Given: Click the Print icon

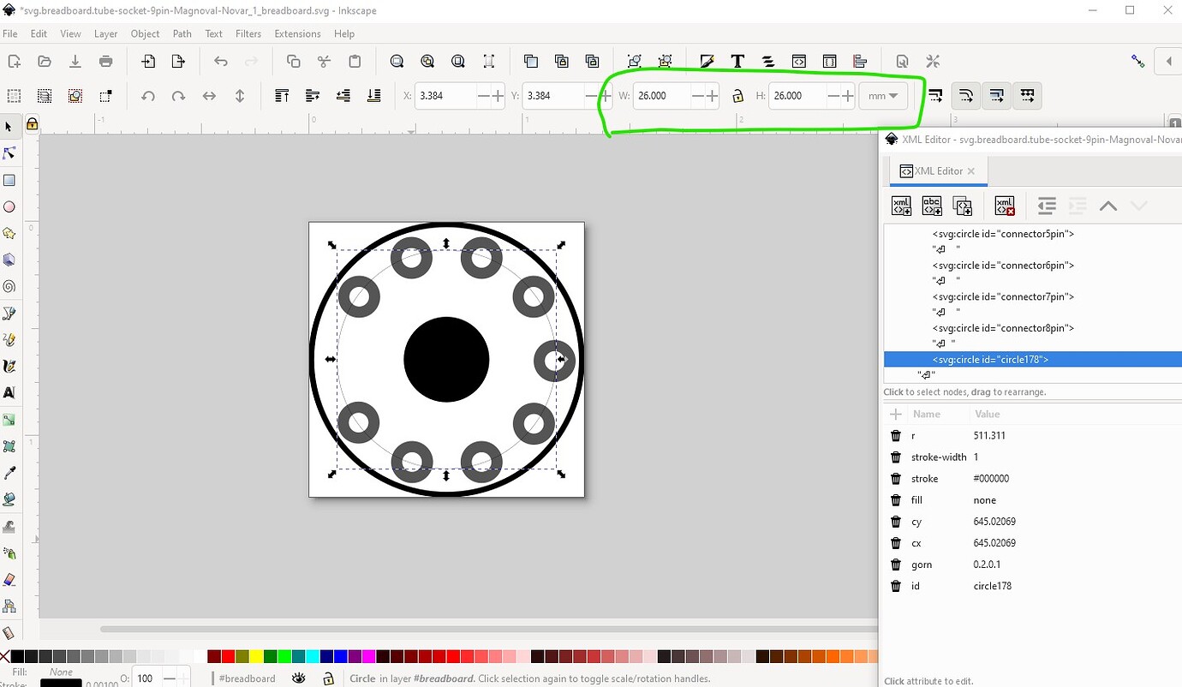Looking at the screenshot, I should [x=106, y=61].
